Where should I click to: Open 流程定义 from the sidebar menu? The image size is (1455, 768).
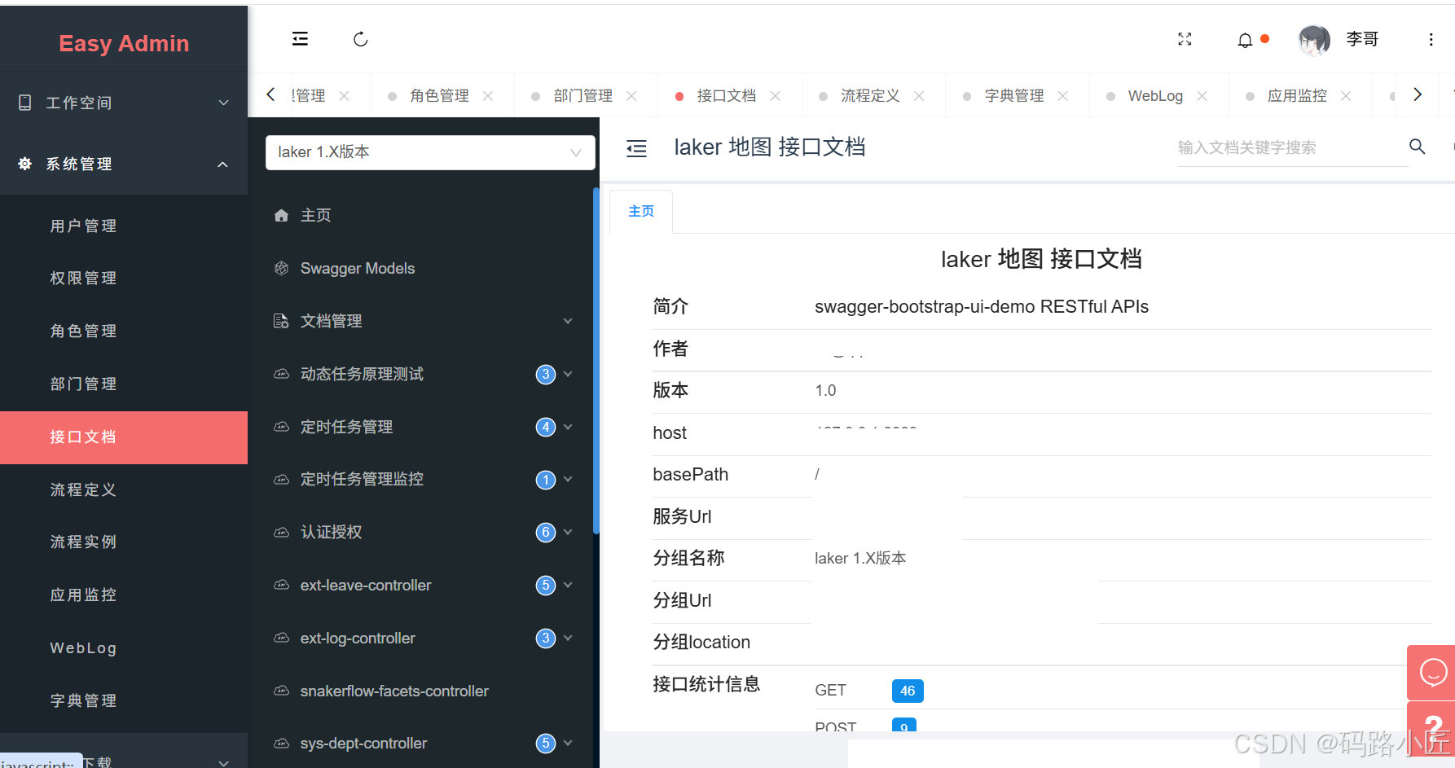coord(82,489)
